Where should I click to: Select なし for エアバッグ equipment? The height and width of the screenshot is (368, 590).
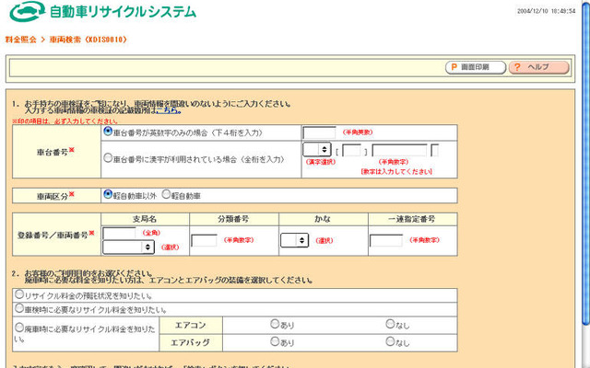390,342
